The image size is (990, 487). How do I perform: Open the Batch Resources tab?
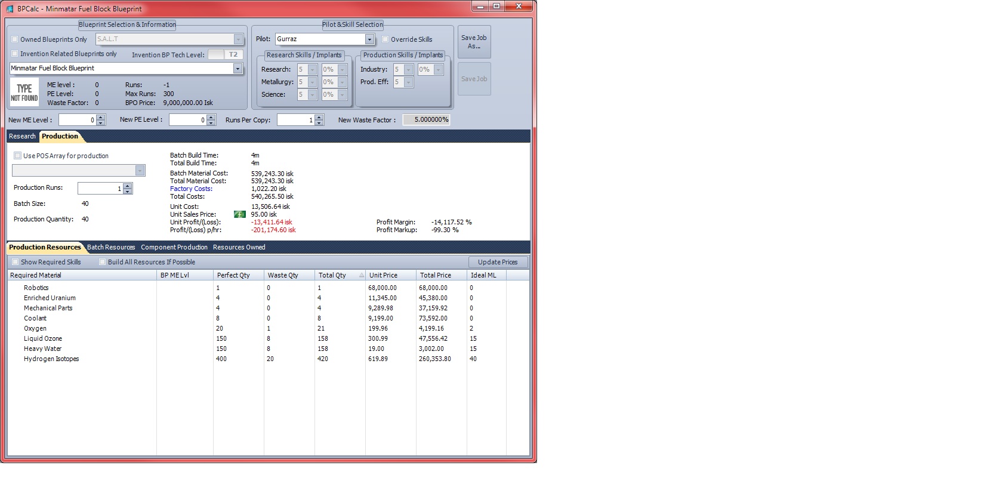[111, 247]
